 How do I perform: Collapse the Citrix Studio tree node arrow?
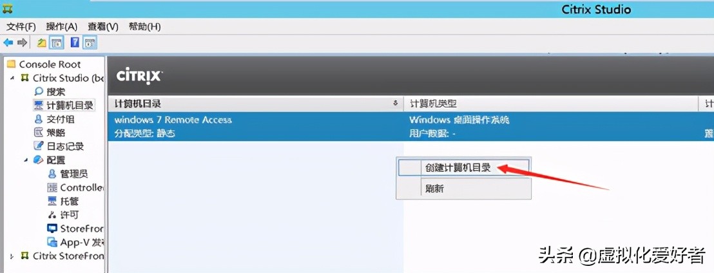coord(12,79)
